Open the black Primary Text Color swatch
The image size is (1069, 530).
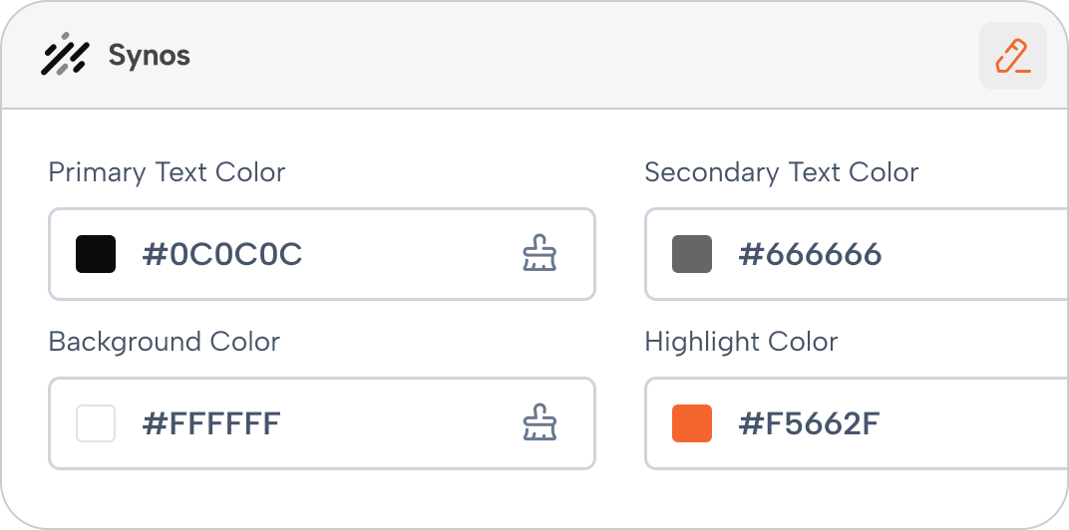point(96,254)
